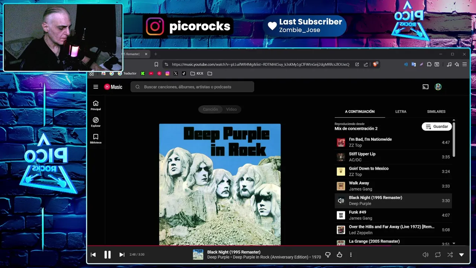Bookmark this page in the browser

pos(156,64)
